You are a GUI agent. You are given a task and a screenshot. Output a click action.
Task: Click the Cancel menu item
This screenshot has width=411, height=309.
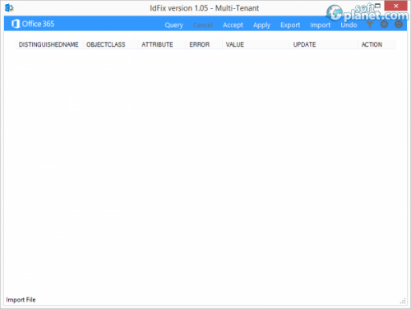click(x=203, y=25)
